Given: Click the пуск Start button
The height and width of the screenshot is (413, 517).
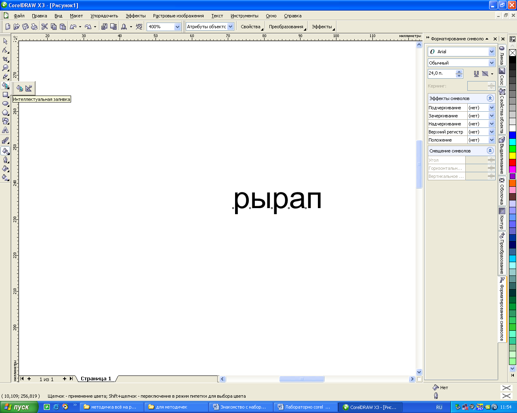Looking at the screenshot, I should tap(19, 407).
